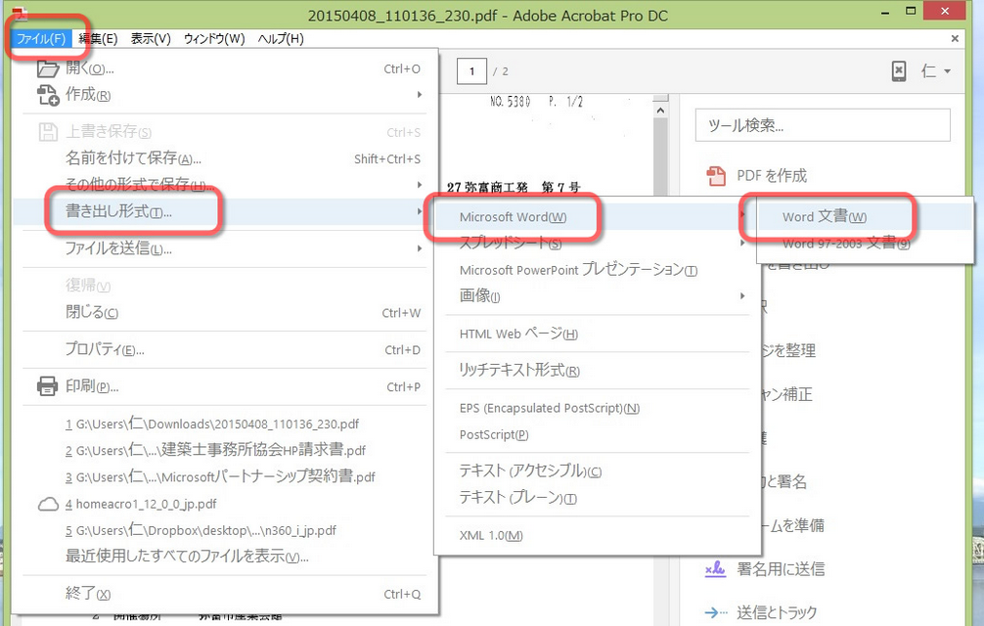Click the page number input field
Viewport: 984px width, 626px height.
pos(471,70)
